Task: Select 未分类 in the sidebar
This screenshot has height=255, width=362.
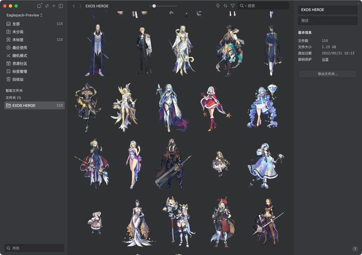Action: click(x=35, y=32)
